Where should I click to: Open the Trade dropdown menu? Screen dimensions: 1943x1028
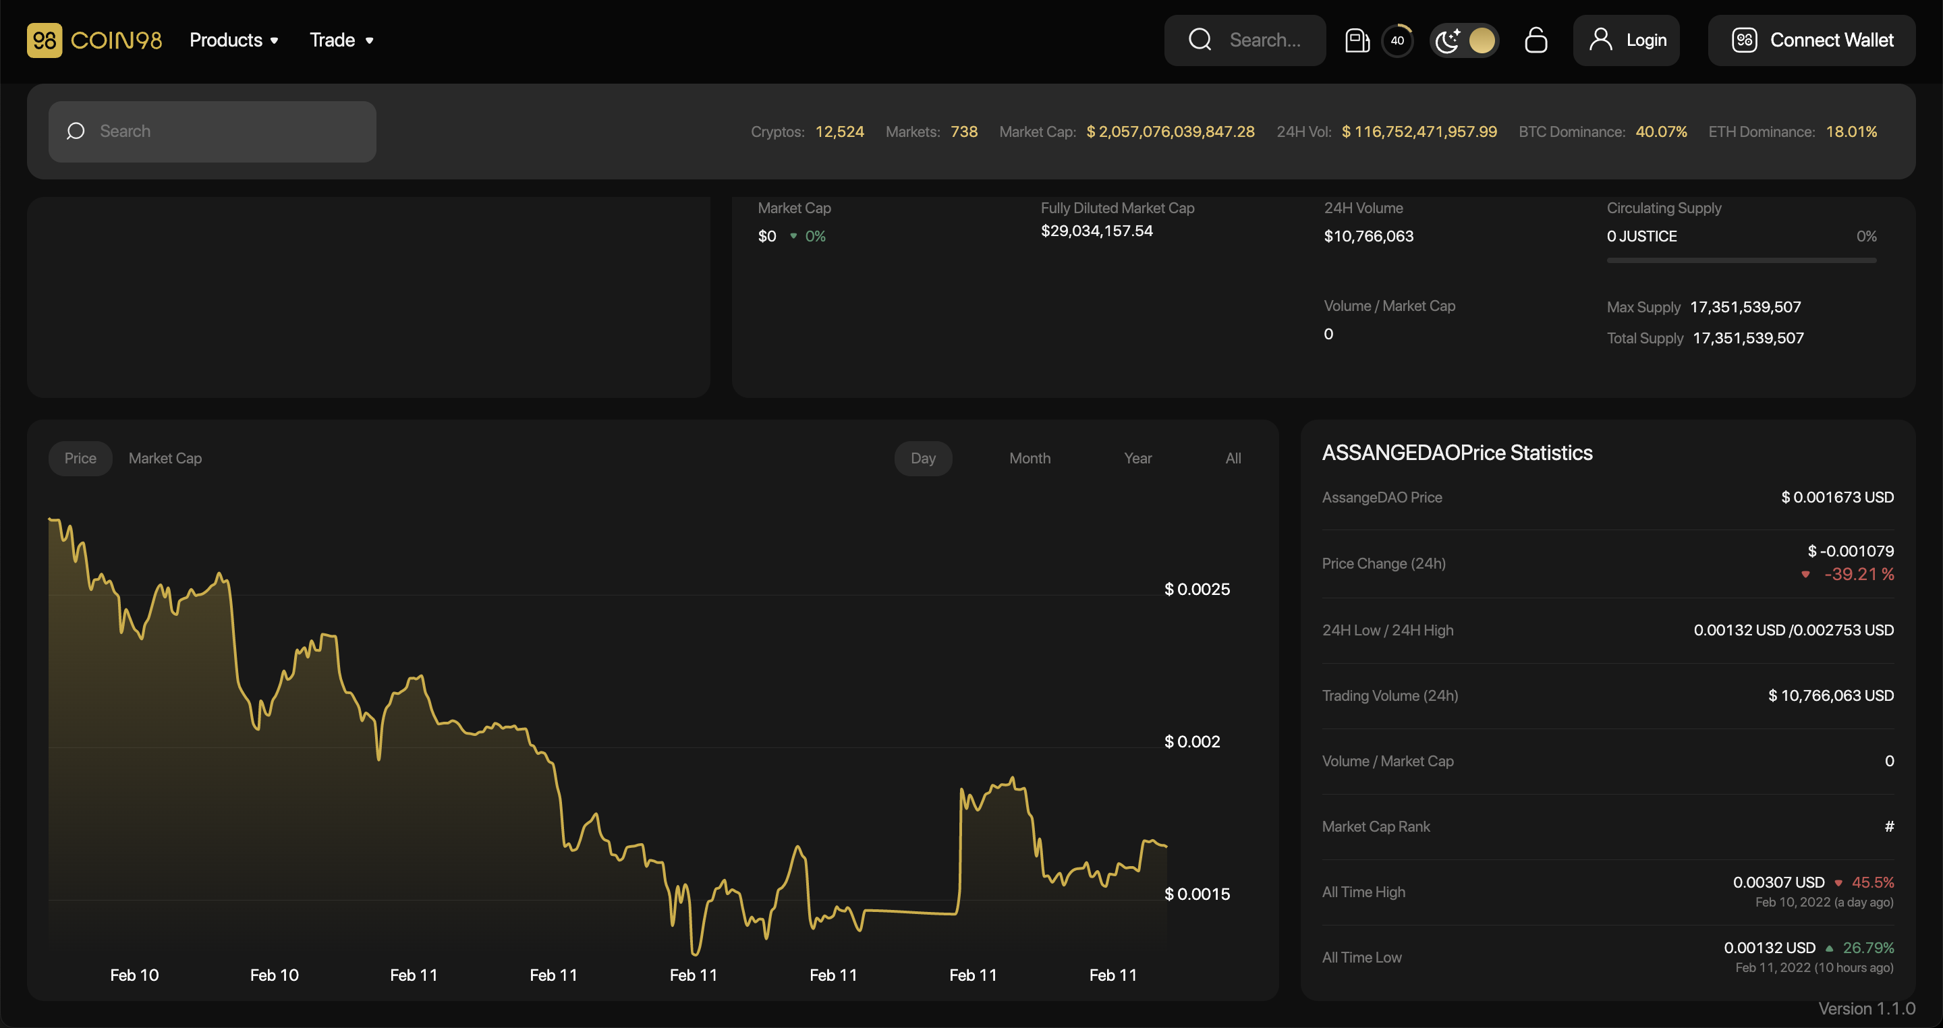click(x=341, y=40)
